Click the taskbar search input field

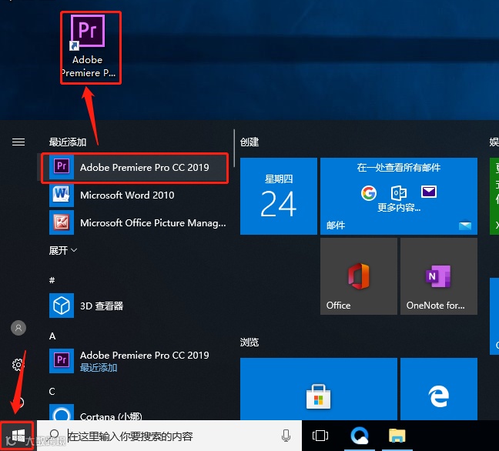point(169,436)
